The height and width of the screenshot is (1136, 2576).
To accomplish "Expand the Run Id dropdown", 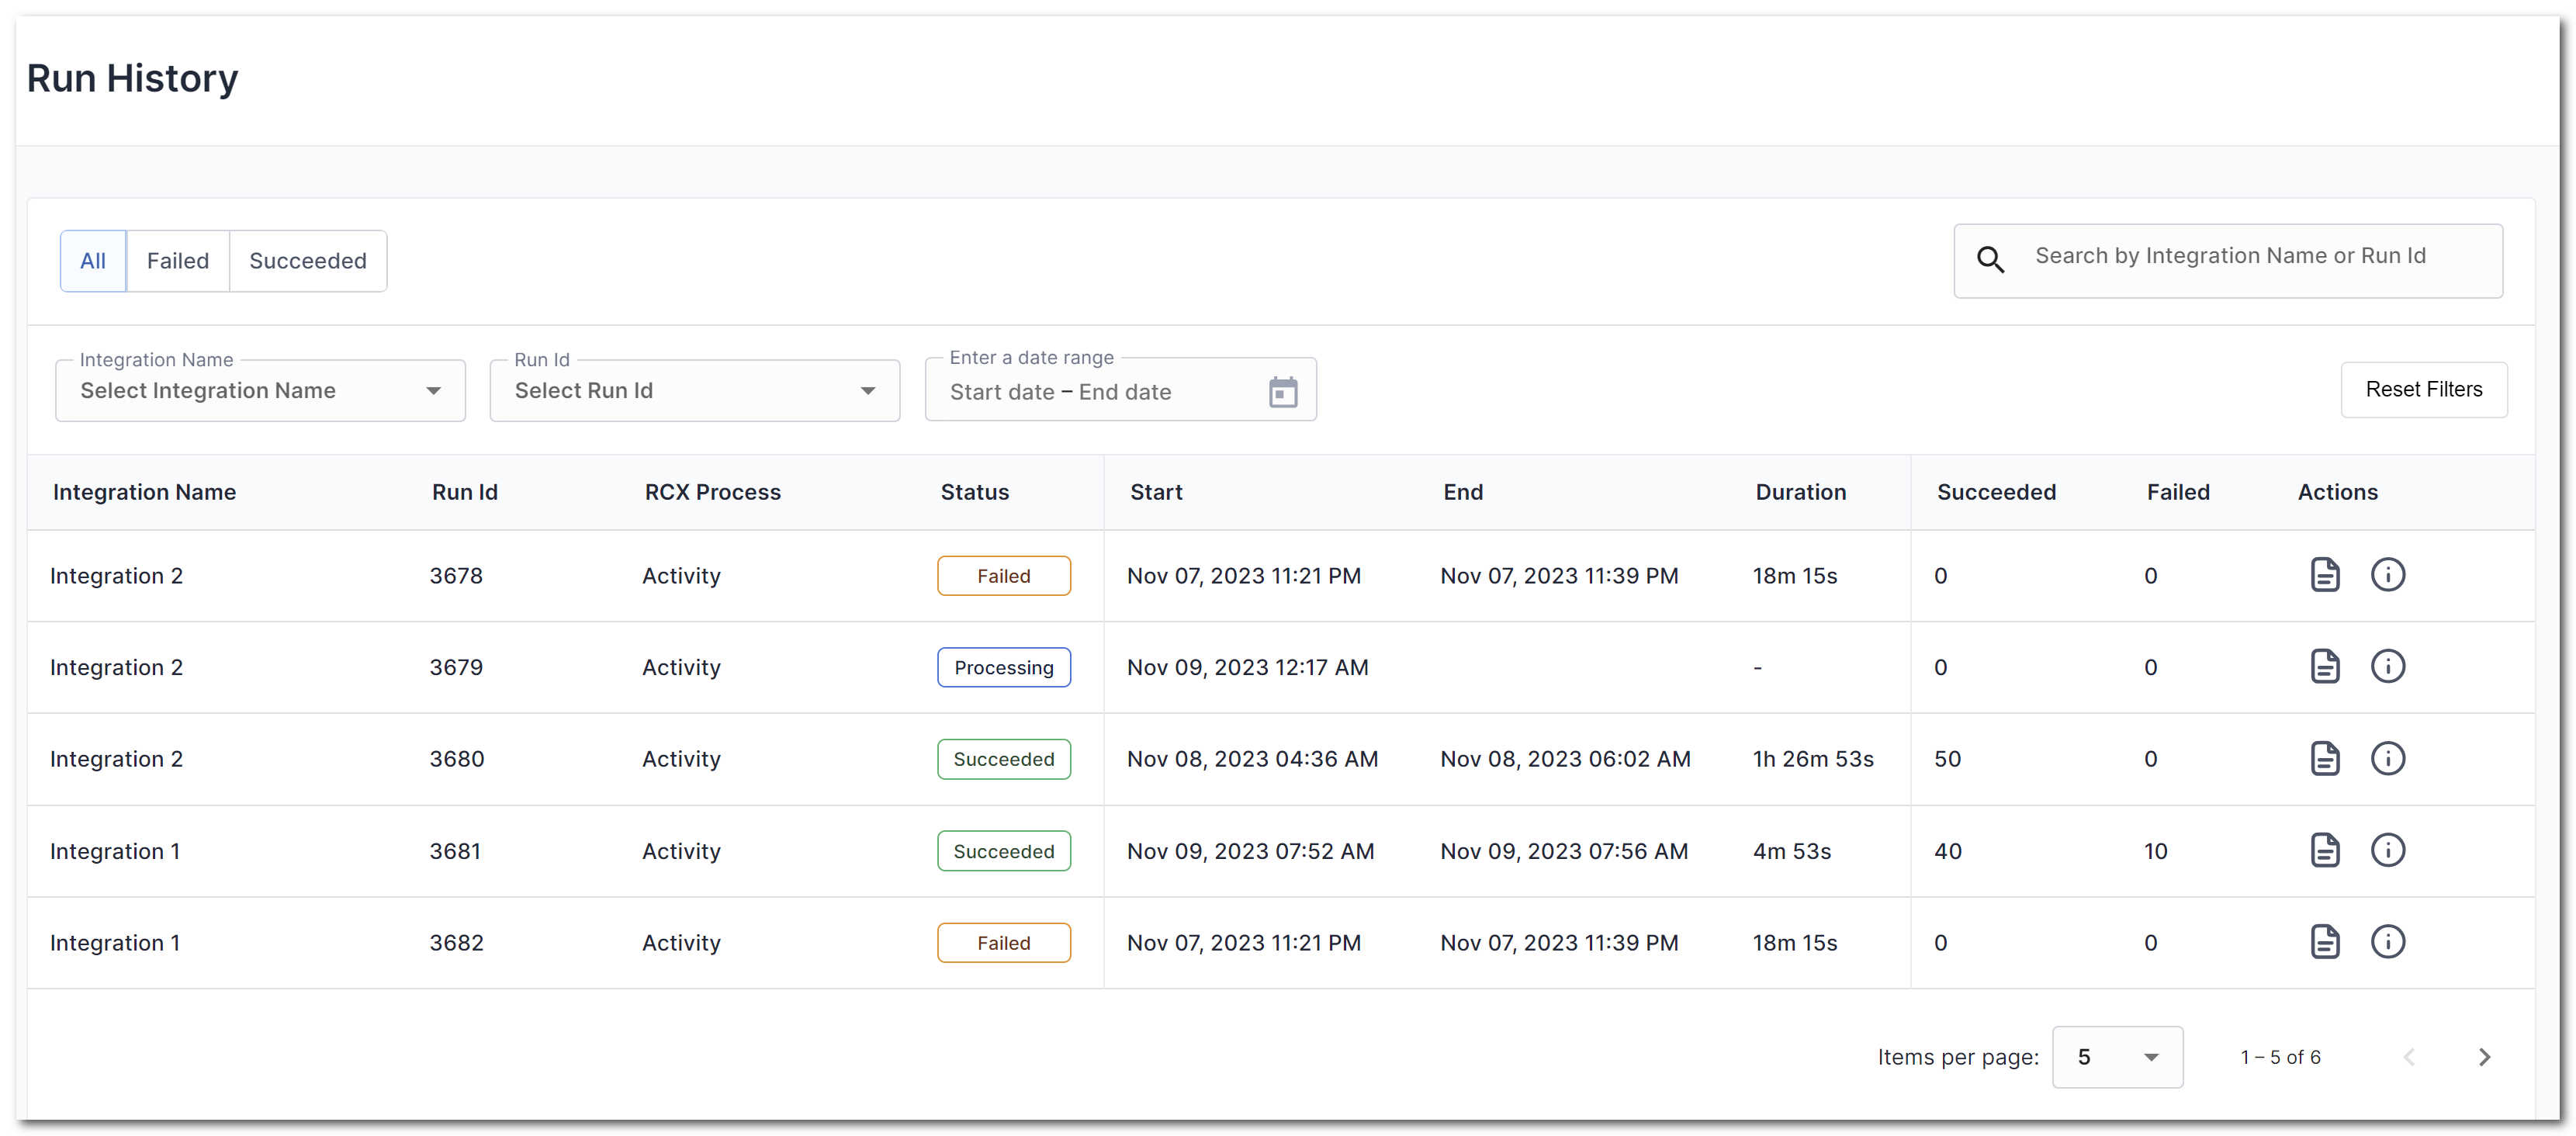I will point(694,391).
